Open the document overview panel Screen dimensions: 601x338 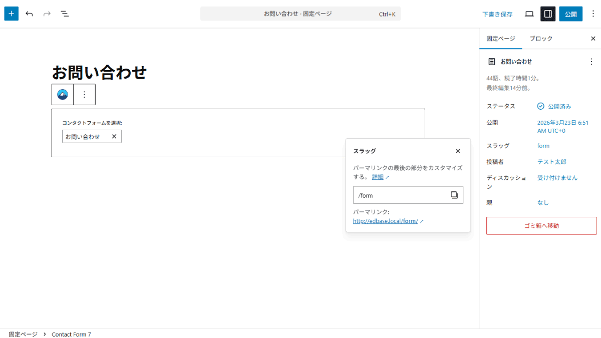(65, 14)
